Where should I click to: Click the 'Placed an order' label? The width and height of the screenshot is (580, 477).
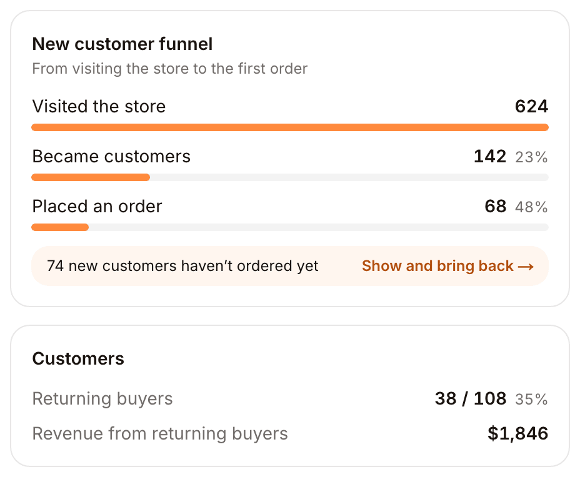[97, 206]
